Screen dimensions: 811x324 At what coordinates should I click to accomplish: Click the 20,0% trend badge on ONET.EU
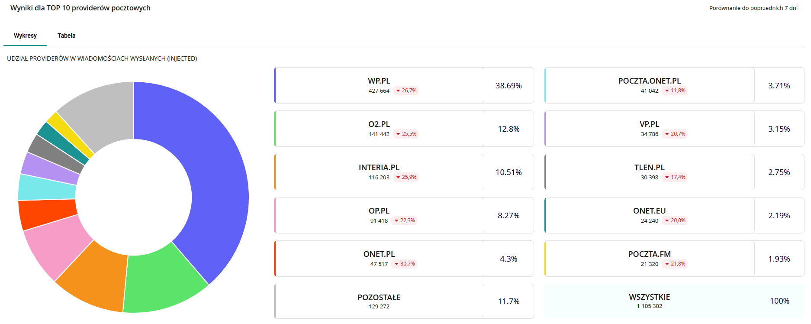coord(675,220)
